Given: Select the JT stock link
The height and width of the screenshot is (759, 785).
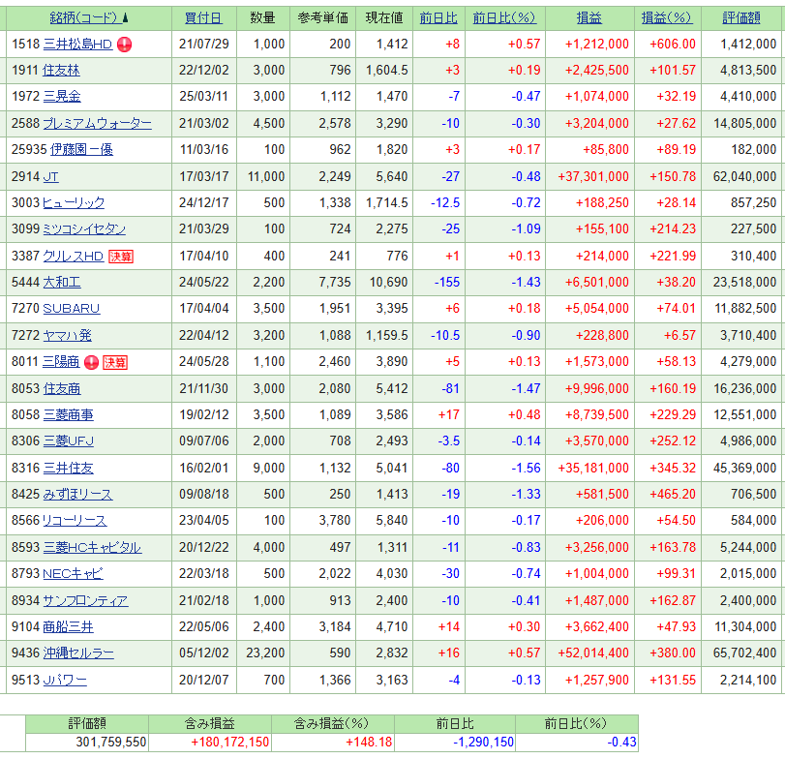Looking at the screenshot, I should (x=50, y=176).
